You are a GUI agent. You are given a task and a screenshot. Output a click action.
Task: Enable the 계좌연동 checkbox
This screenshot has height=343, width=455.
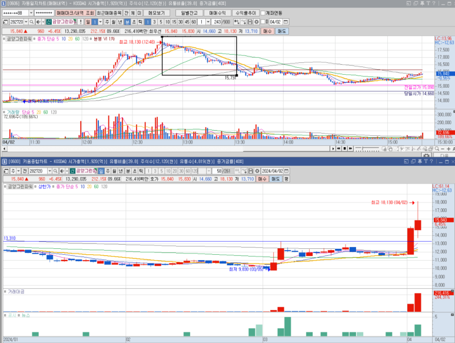(263, 13)
